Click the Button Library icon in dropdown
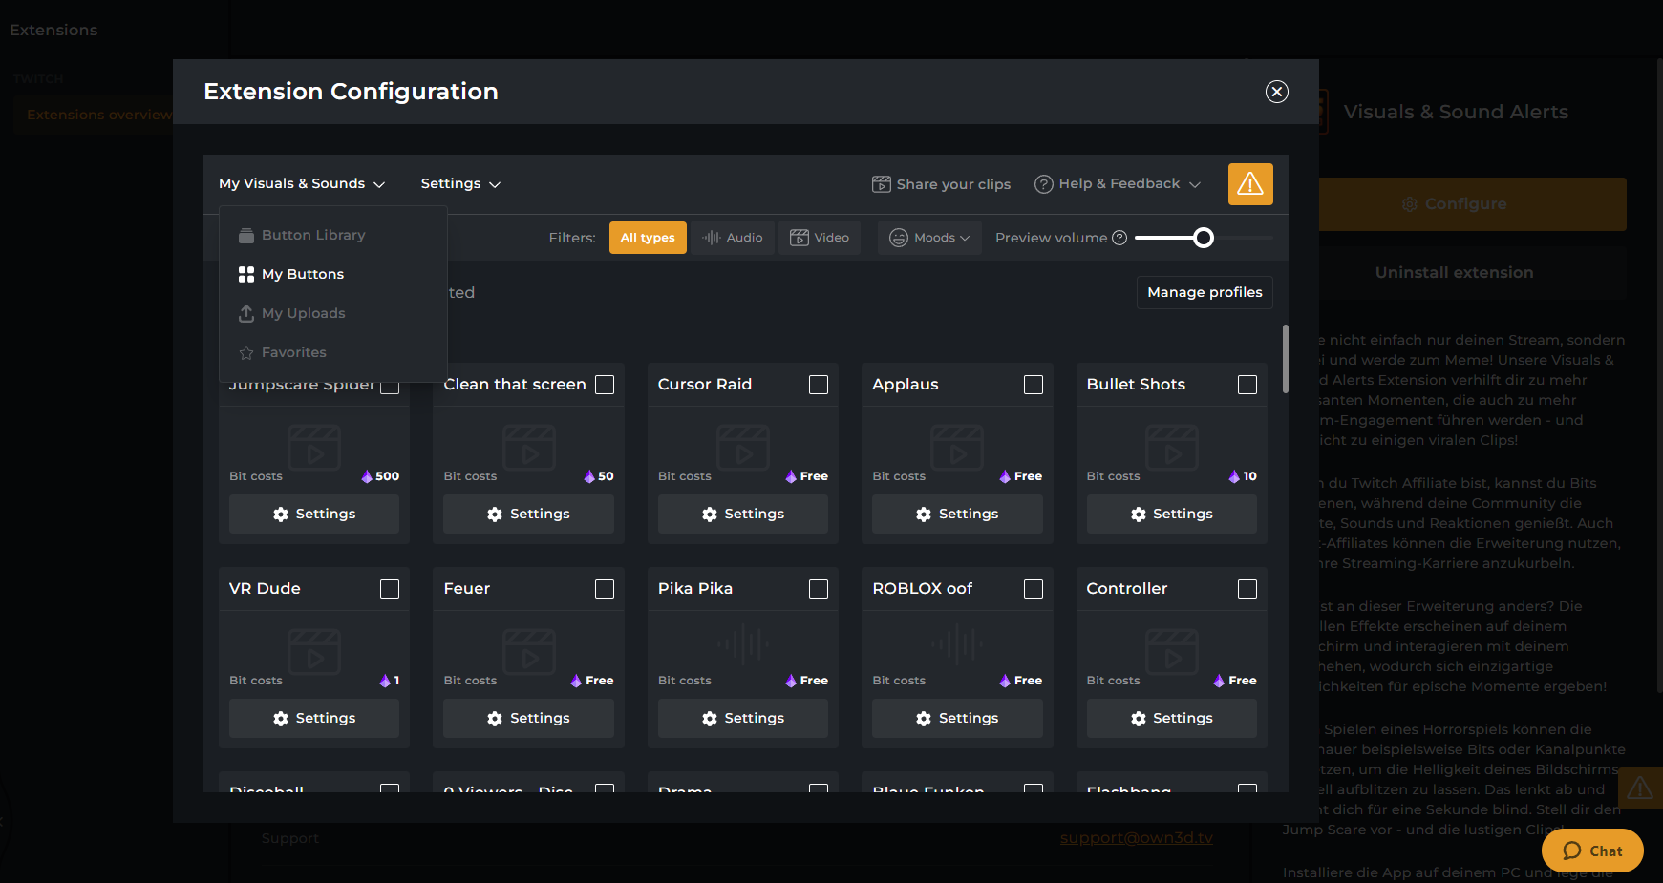Viewport: 1663px width, 883px height. pos(246,235)
